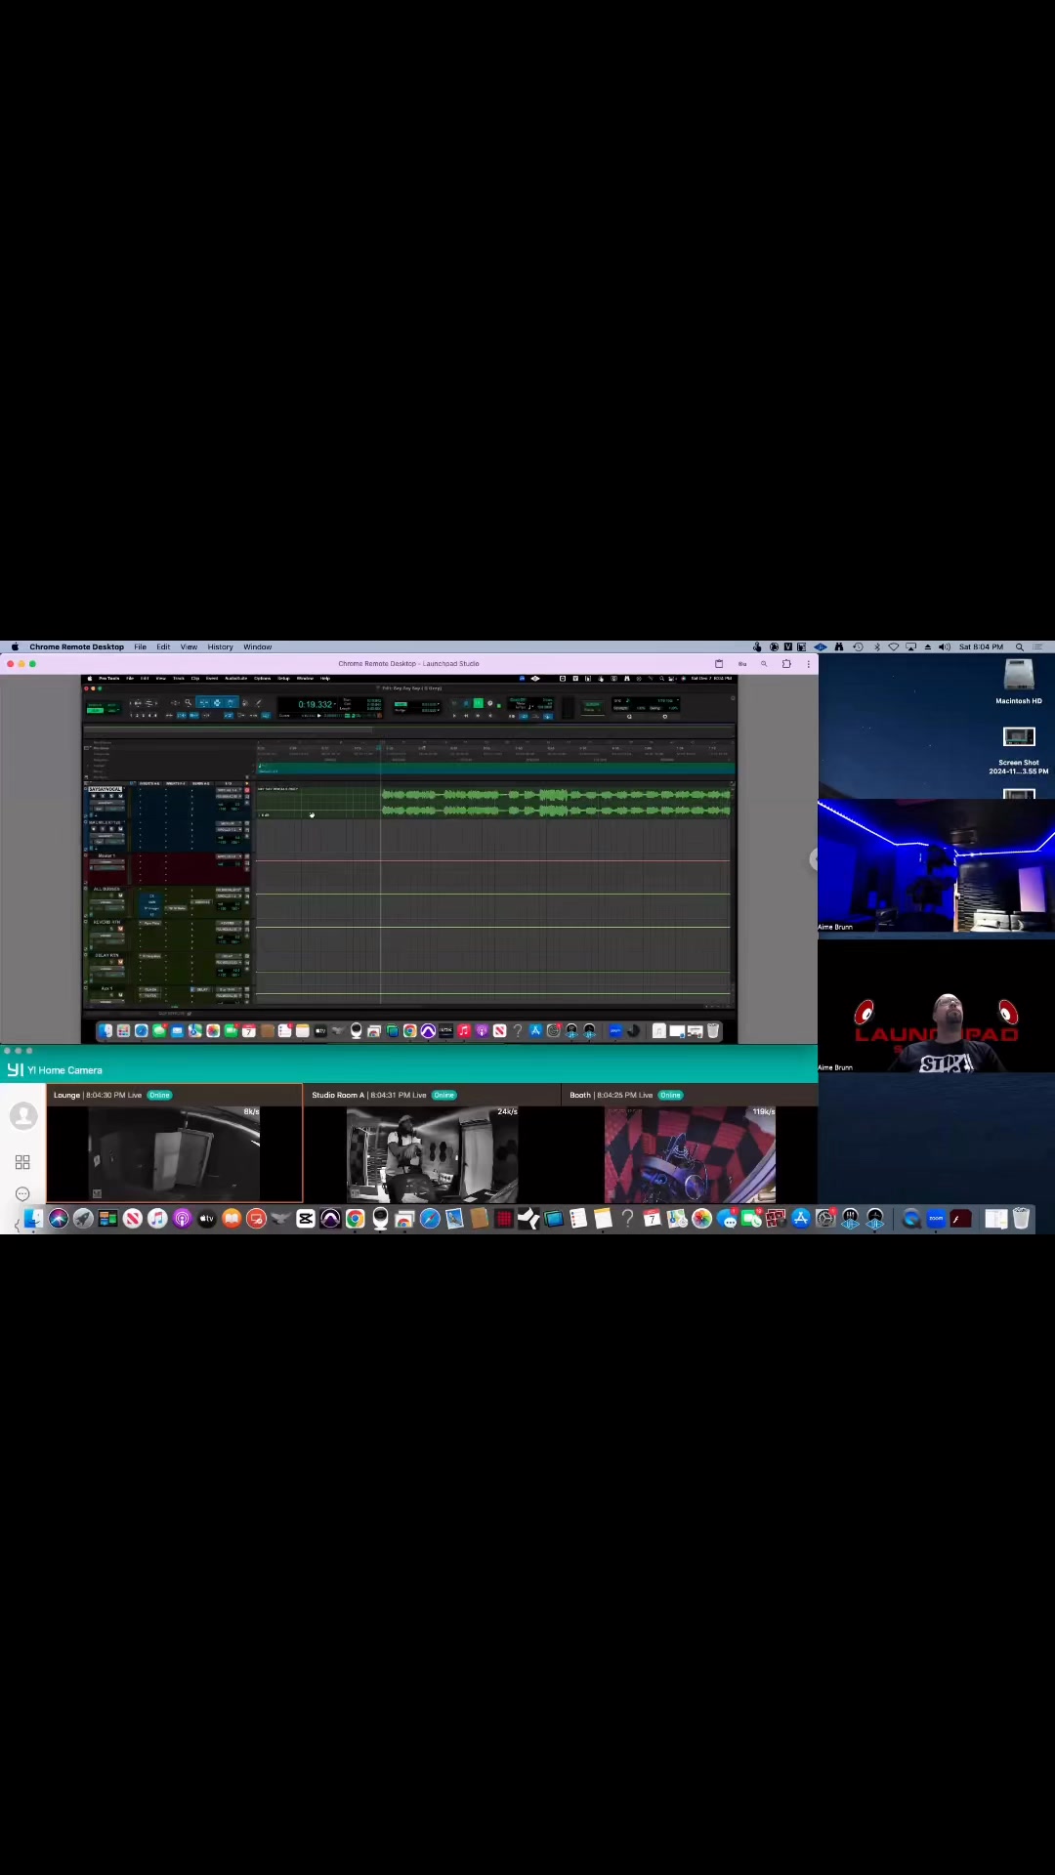Open Messages from the bottom dock
Image resolution: width=1055 pixels, height=1875 pixels.
pyautogui.click(x=727, y=1219)
